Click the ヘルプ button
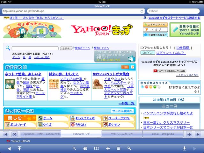 pyautogui.click(x=155, y=30)
